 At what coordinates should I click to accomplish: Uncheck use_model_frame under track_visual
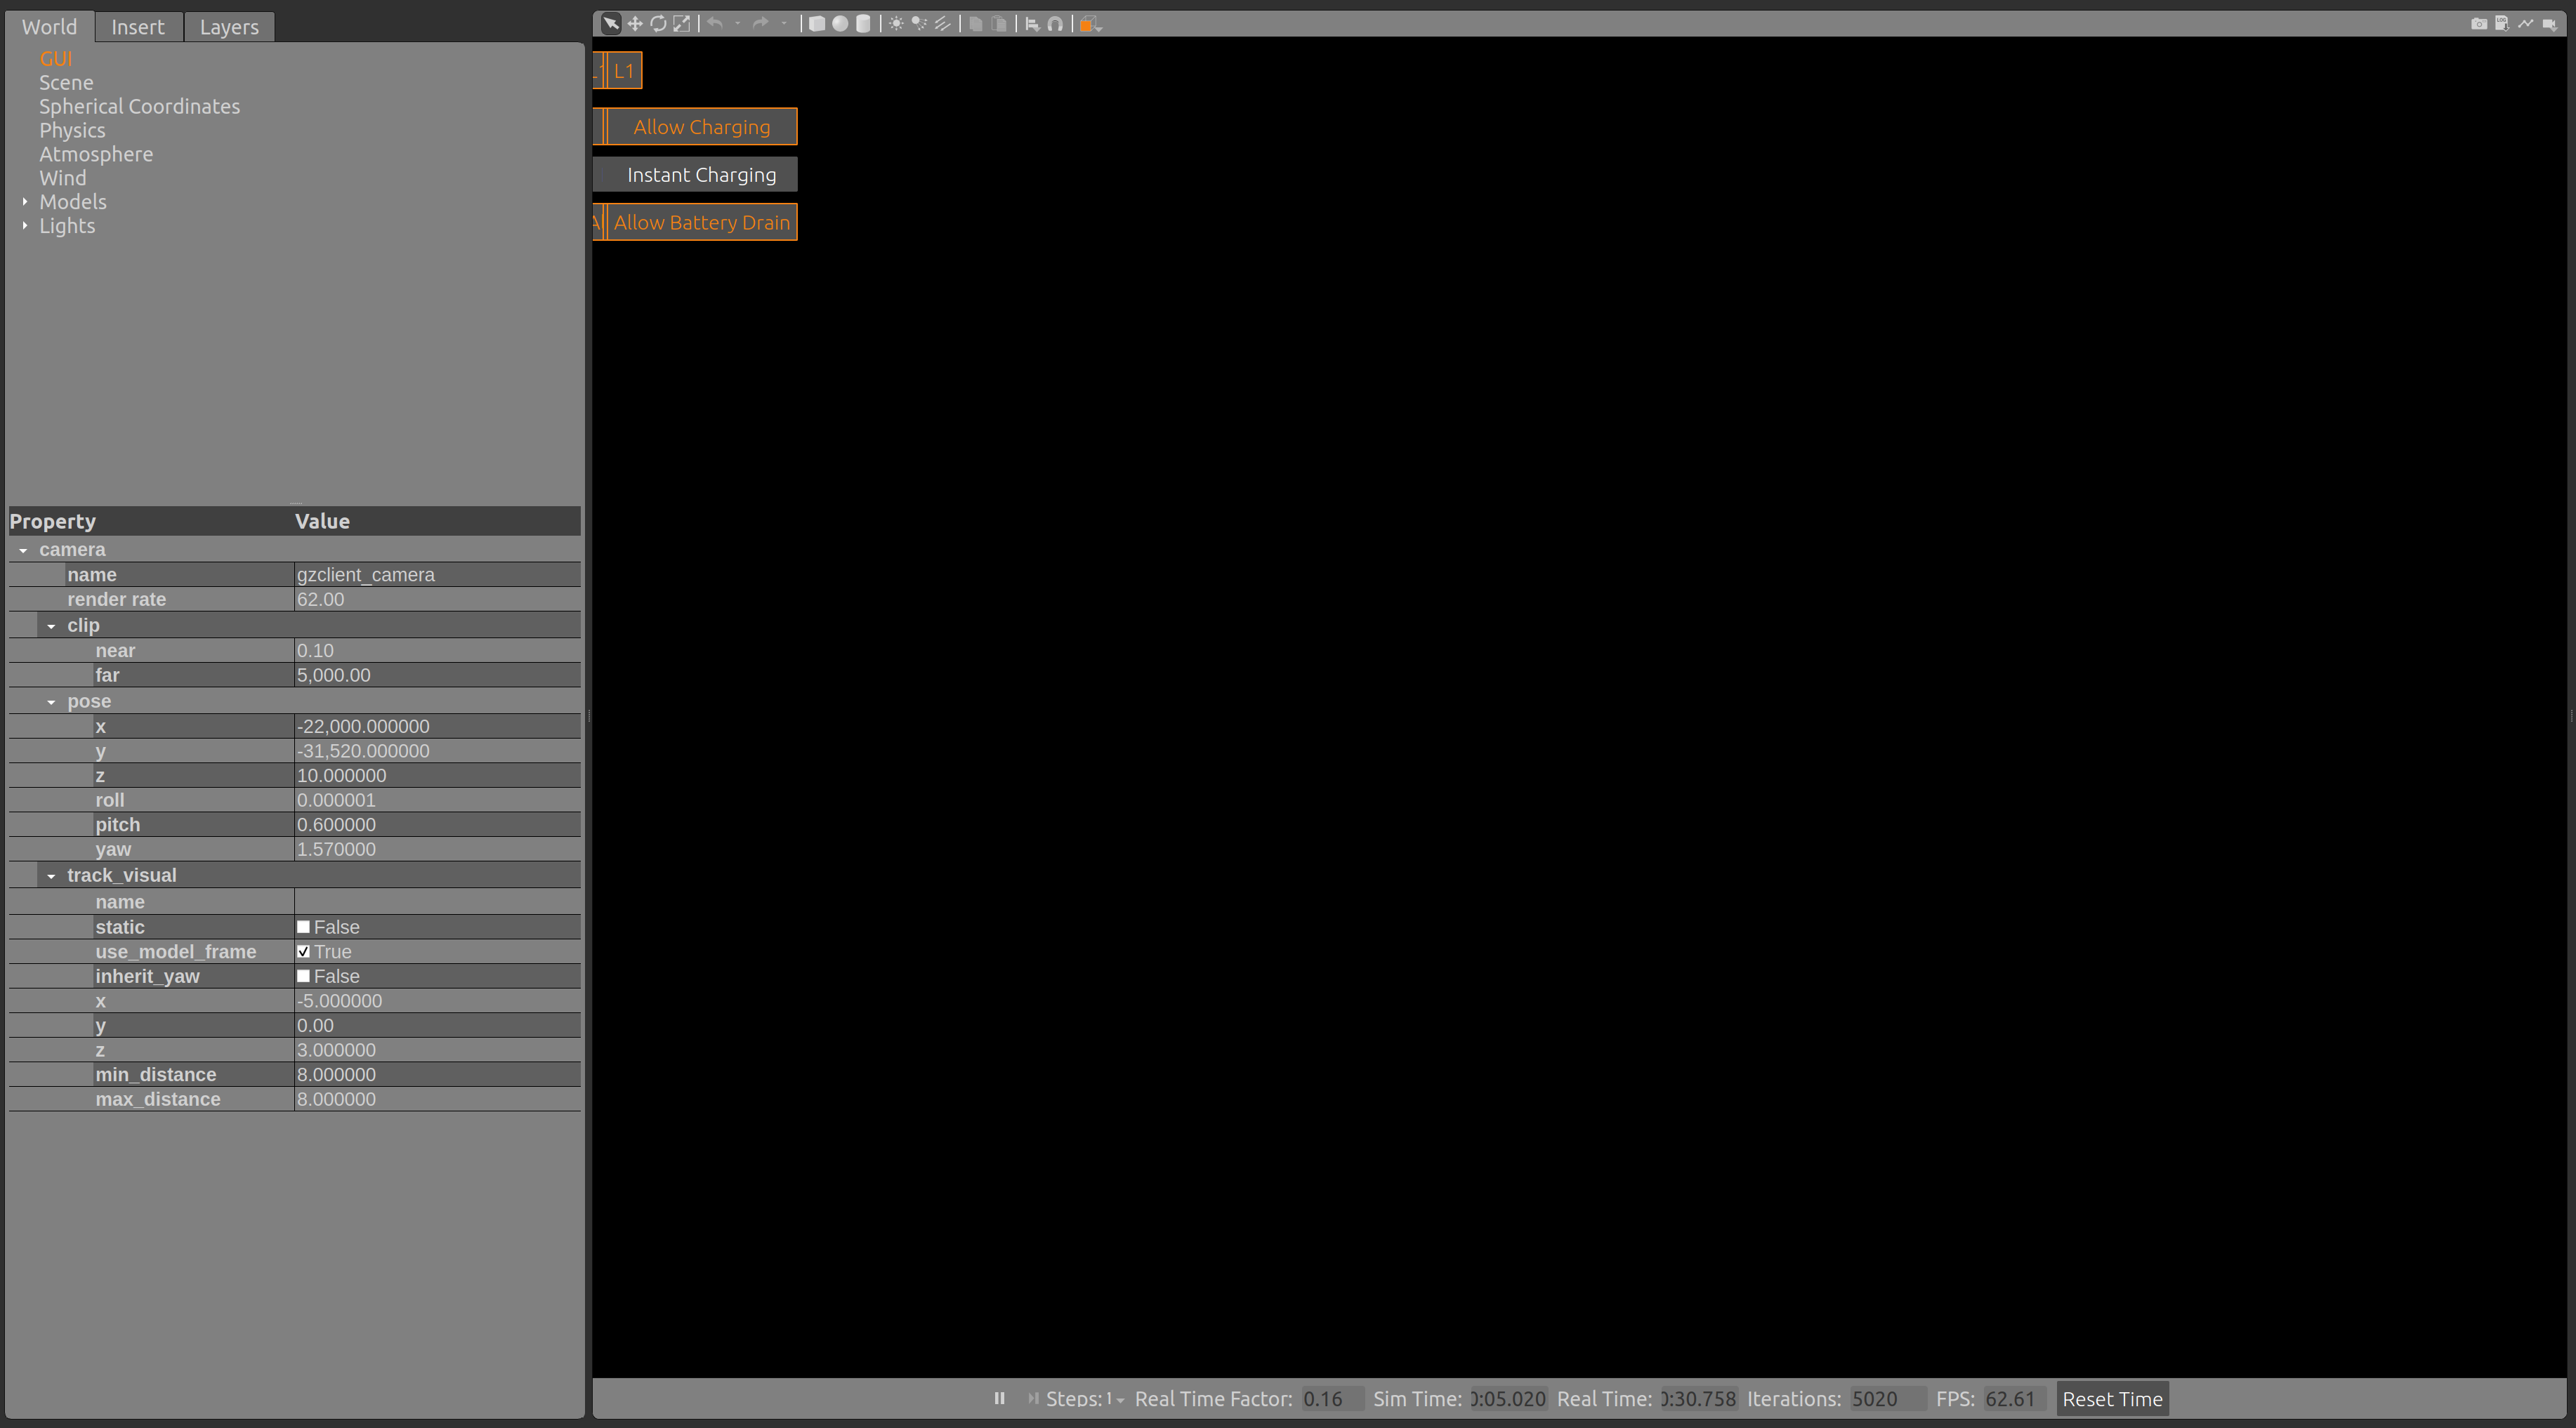(x=304, y=951)
